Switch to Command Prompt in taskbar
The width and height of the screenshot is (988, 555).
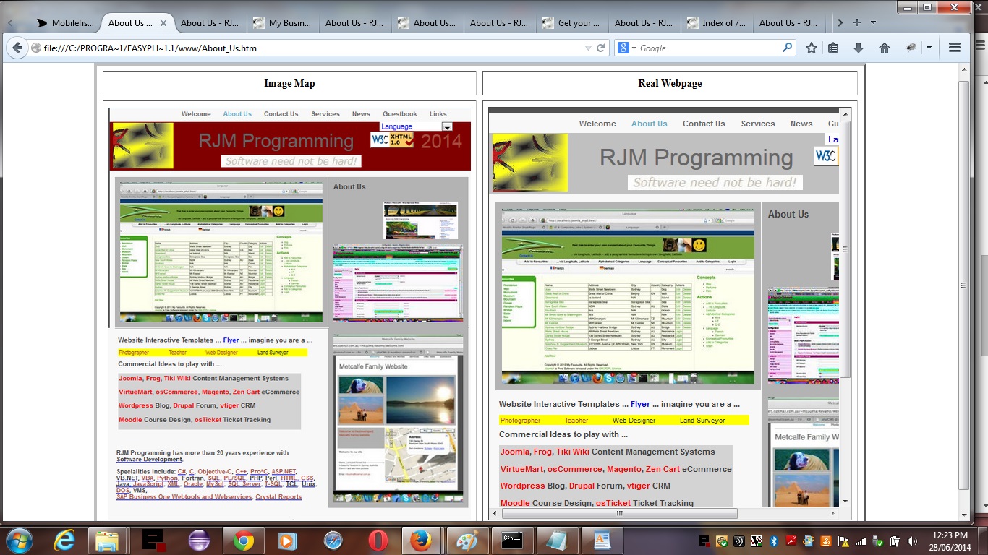pos(511,540)
